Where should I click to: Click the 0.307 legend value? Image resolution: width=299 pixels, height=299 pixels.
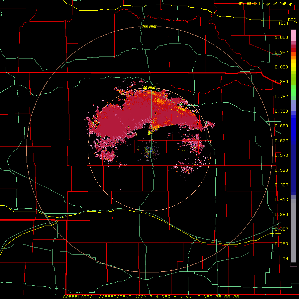pyautogui.click(x=281, y=229)
